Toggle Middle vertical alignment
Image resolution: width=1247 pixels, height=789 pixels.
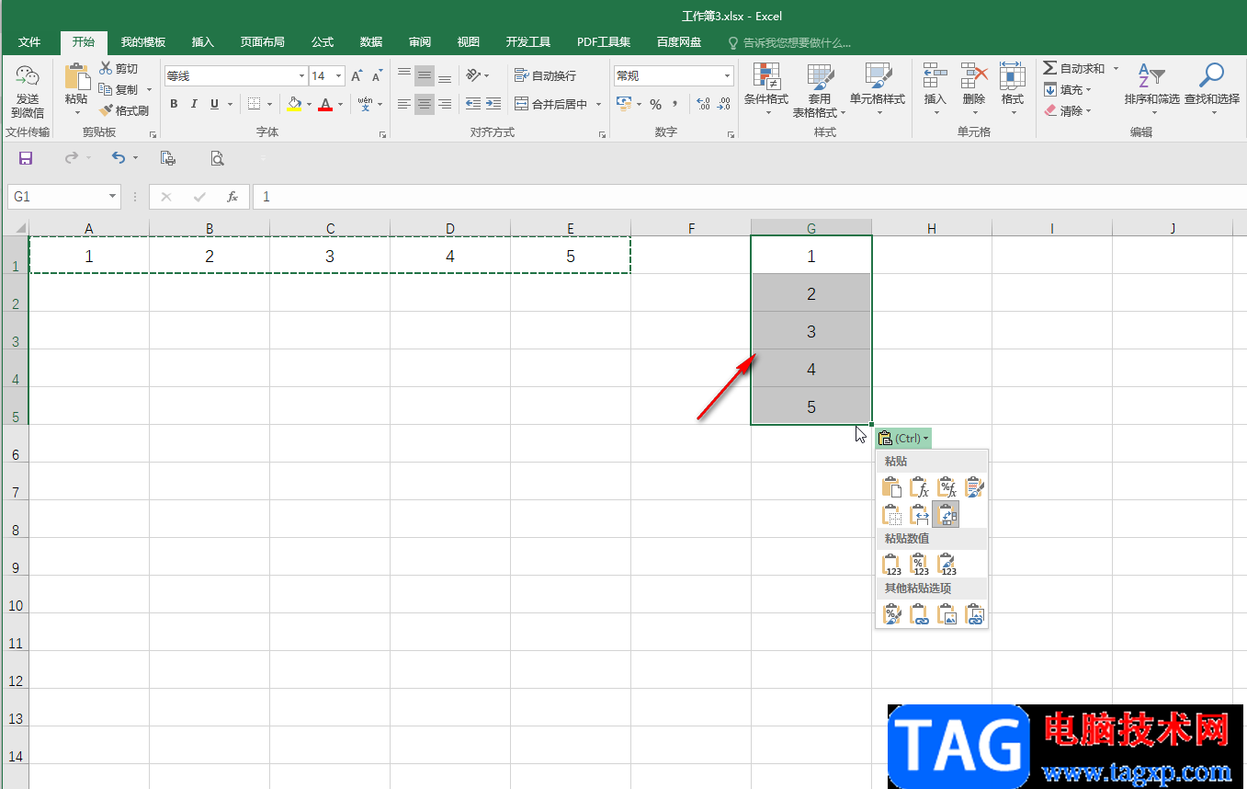(424, 75)
